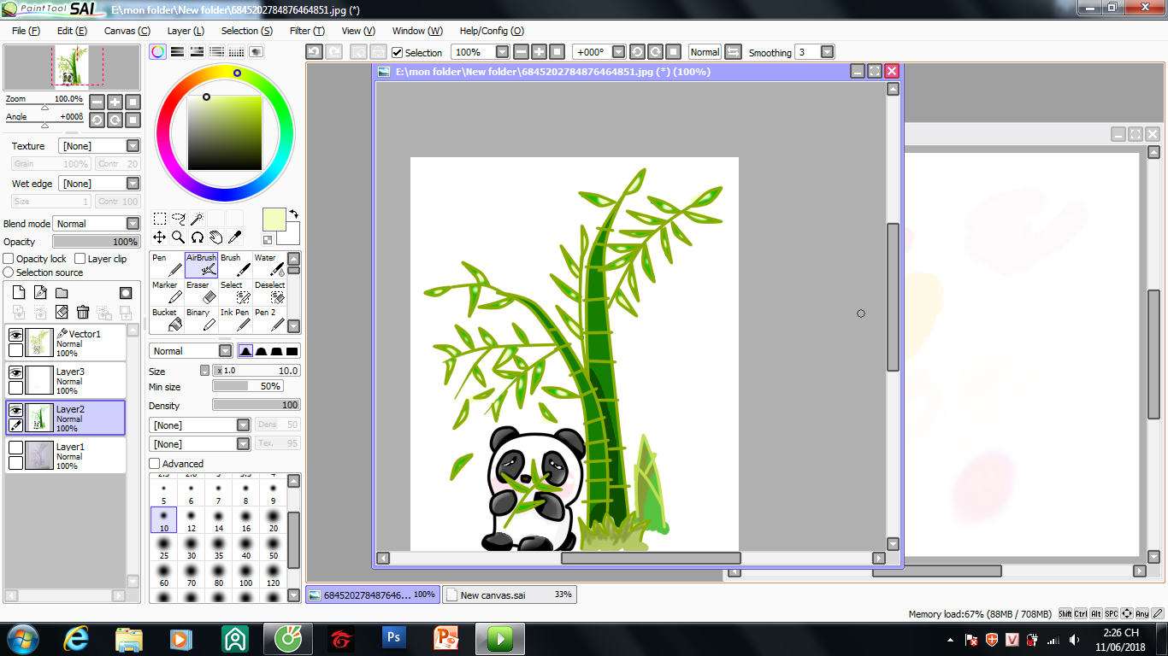Create a new normal layer

(19, 293)
